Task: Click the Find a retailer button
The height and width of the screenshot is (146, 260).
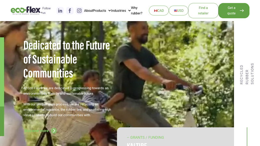Action: point(203,11)
